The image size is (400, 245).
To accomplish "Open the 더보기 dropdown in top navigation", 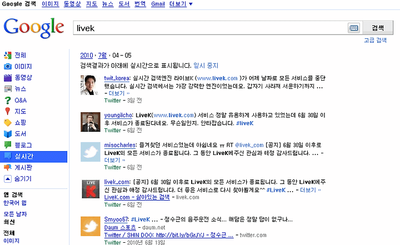I will point(181,4).
